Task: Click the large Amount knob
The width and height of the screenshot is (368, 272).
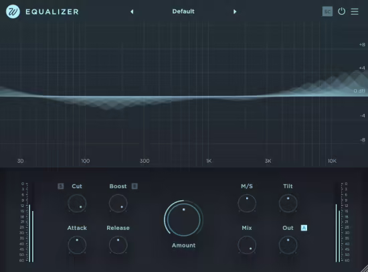Action: [184, 220]
